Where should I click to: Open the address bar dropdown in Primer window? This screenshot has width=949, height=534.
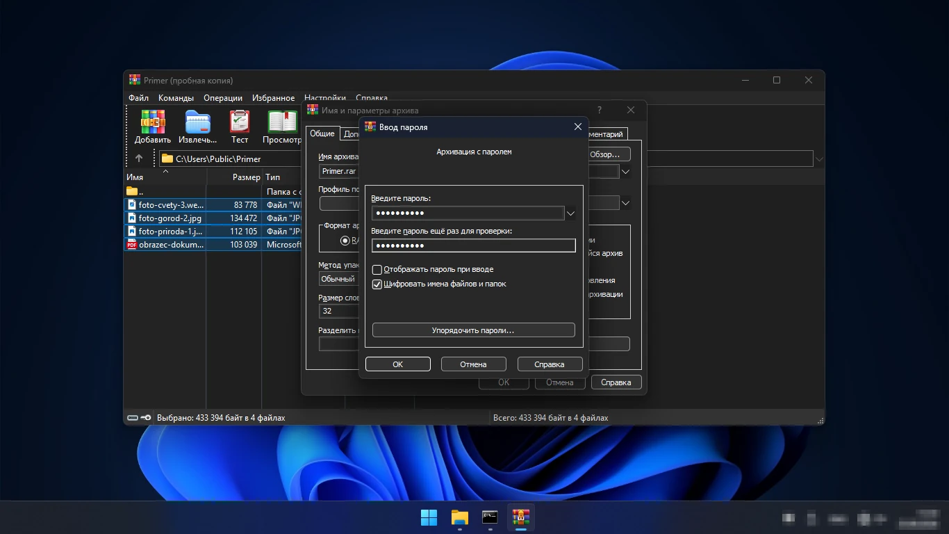pyautogui.click(x=819, y=159)
